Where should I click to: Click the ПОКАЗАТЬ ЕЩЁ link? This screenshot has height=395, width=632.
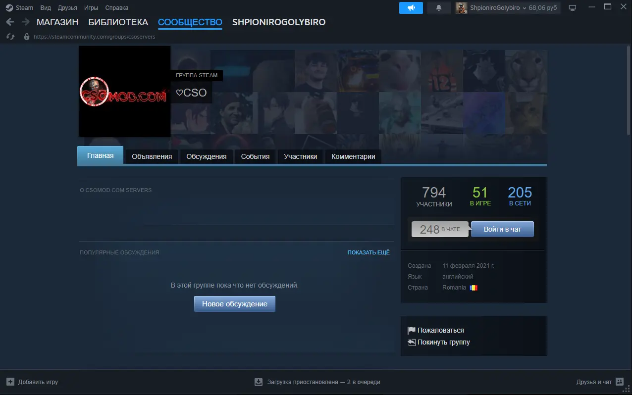click(369, 252)
